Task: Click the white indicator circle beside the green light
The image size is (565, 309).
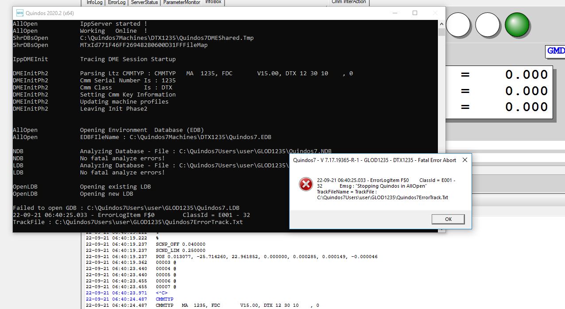Action: click(x=488, y=24)
